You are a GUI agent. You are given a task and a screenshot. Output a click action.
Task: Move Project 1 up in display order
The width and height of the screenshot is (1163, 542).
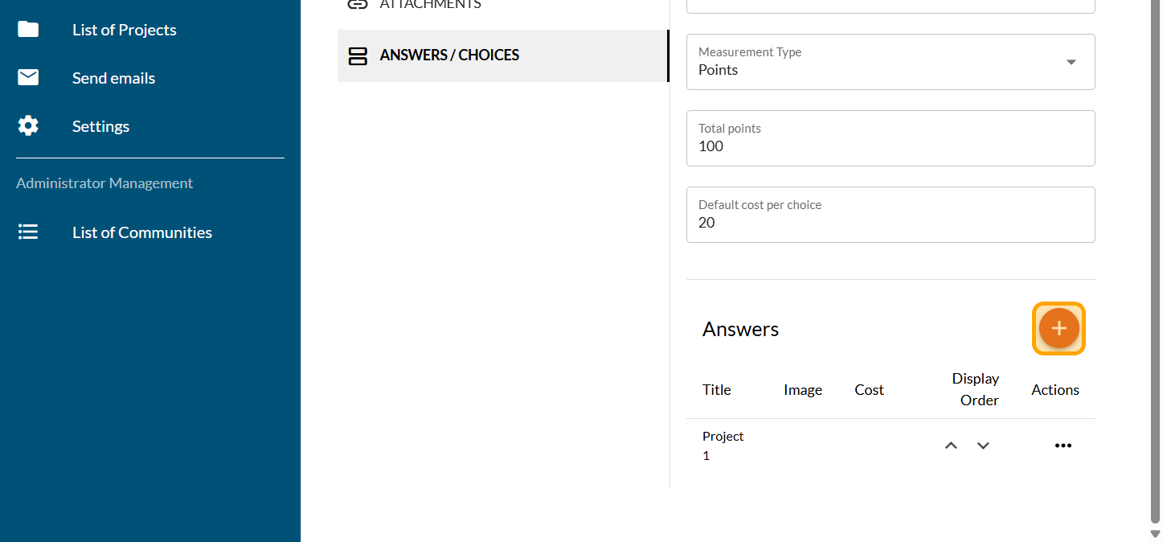click(951, 446)
